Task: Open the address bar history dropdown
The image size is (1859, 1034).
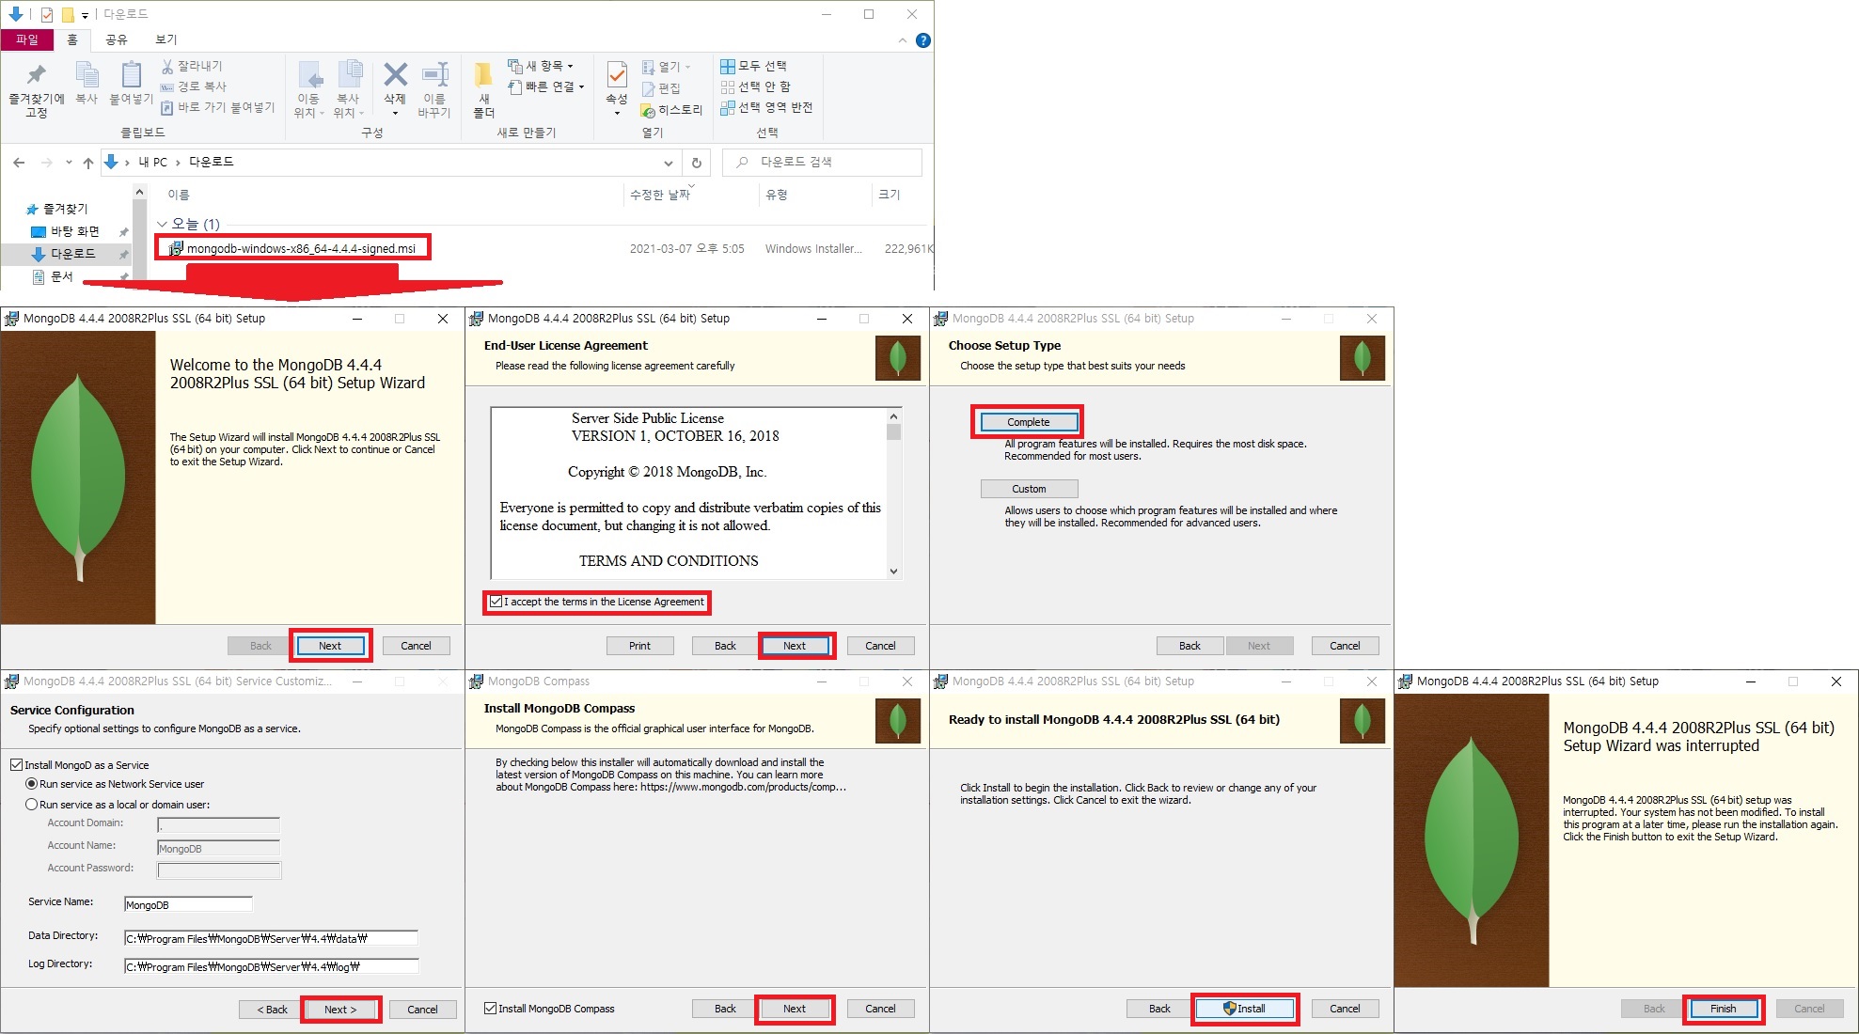Action: [668, 163]
